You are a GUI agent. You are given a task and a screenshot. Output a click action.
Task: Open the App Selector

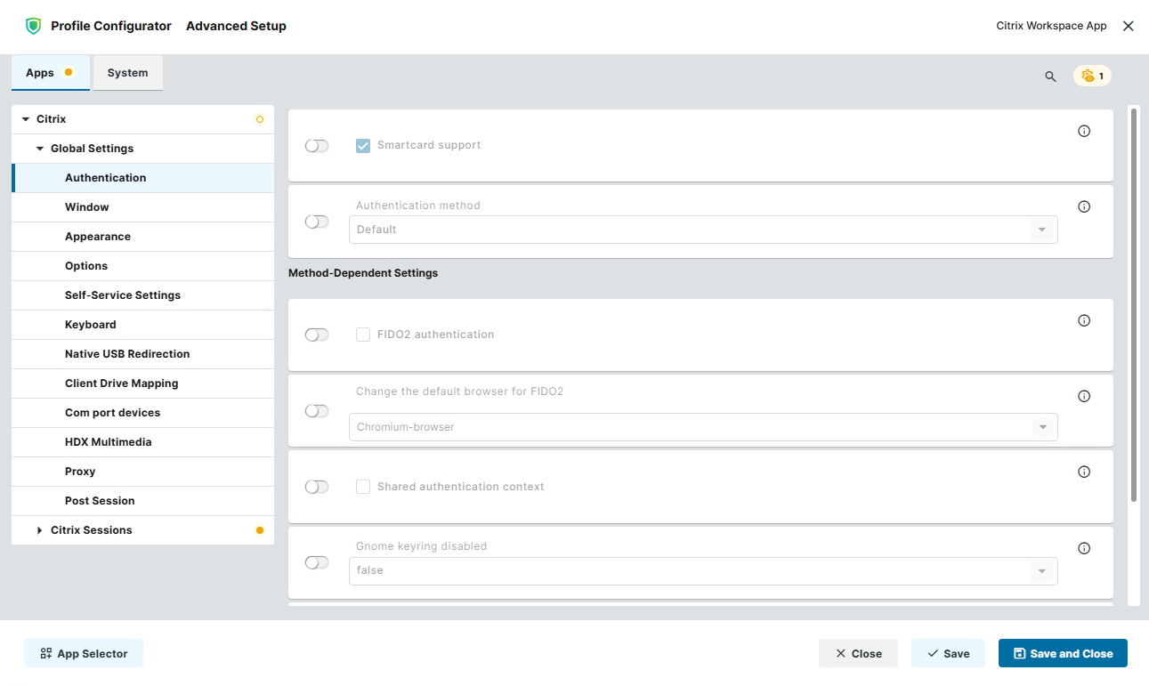point(84,653)
